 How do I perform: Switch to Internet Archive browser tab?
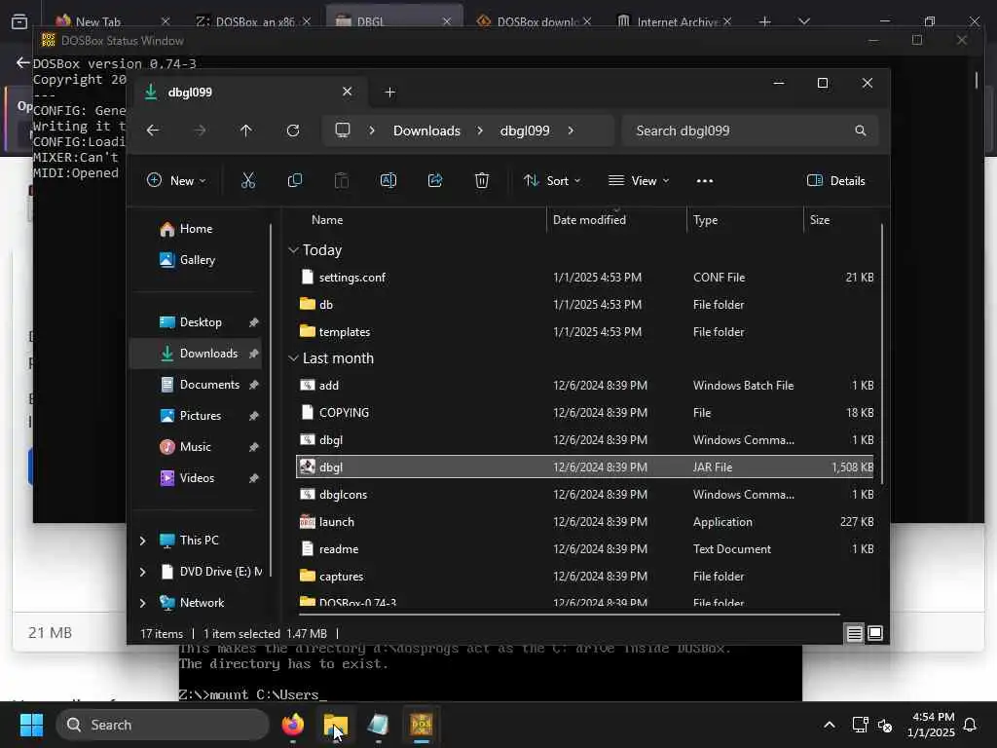[676, 21]
